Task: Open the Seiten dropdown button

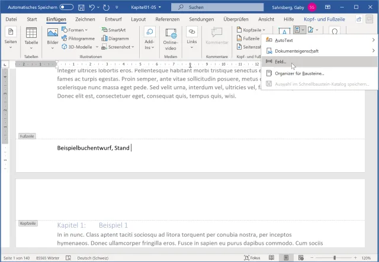Action: coord(11,38)
